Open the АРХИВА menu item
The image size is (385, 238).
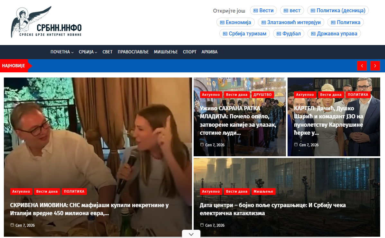209,52
